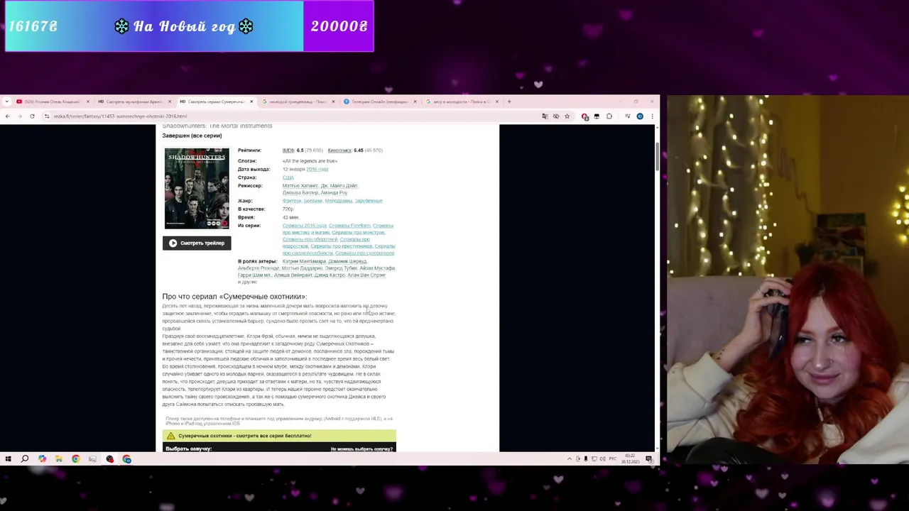Open 'Сериалы про супергероев' collection link

pos(364,253)
